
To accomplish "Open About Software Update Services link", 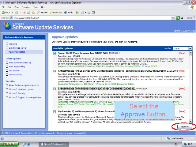I will click(x=24, y=85).
